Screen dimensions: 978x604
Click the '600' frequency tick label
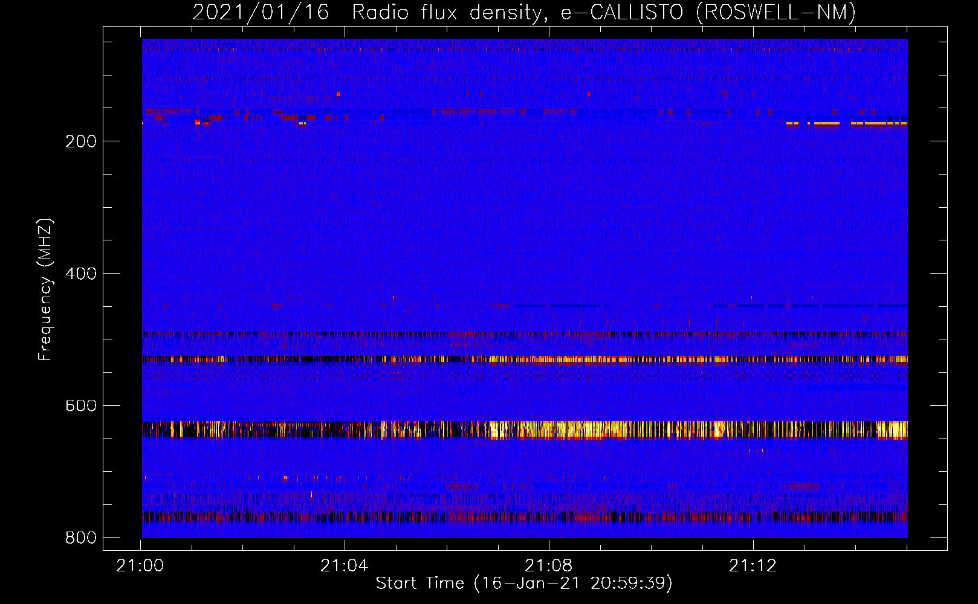pyautogui.click(x=81, y=405)
